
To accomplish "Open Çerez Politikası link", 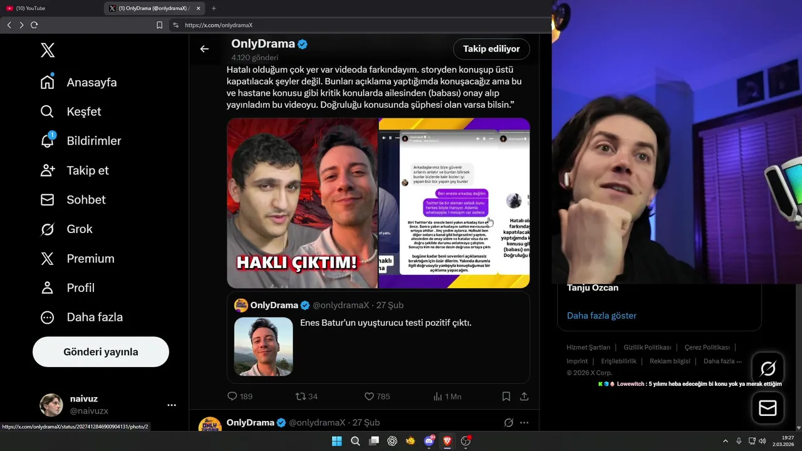I will point(707,347).
